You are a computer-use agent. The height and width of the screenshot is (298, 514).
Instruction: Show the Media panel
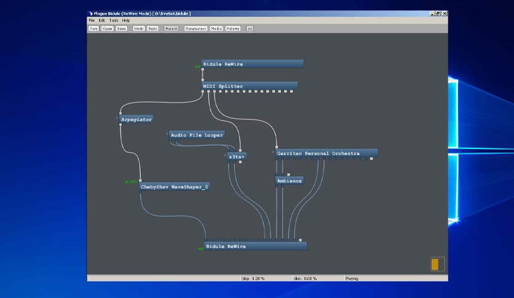click(x=216, y=28)
